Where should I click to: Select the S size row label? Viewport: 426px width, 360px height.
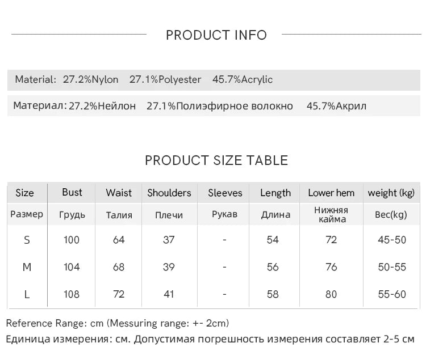click(27, 240)
